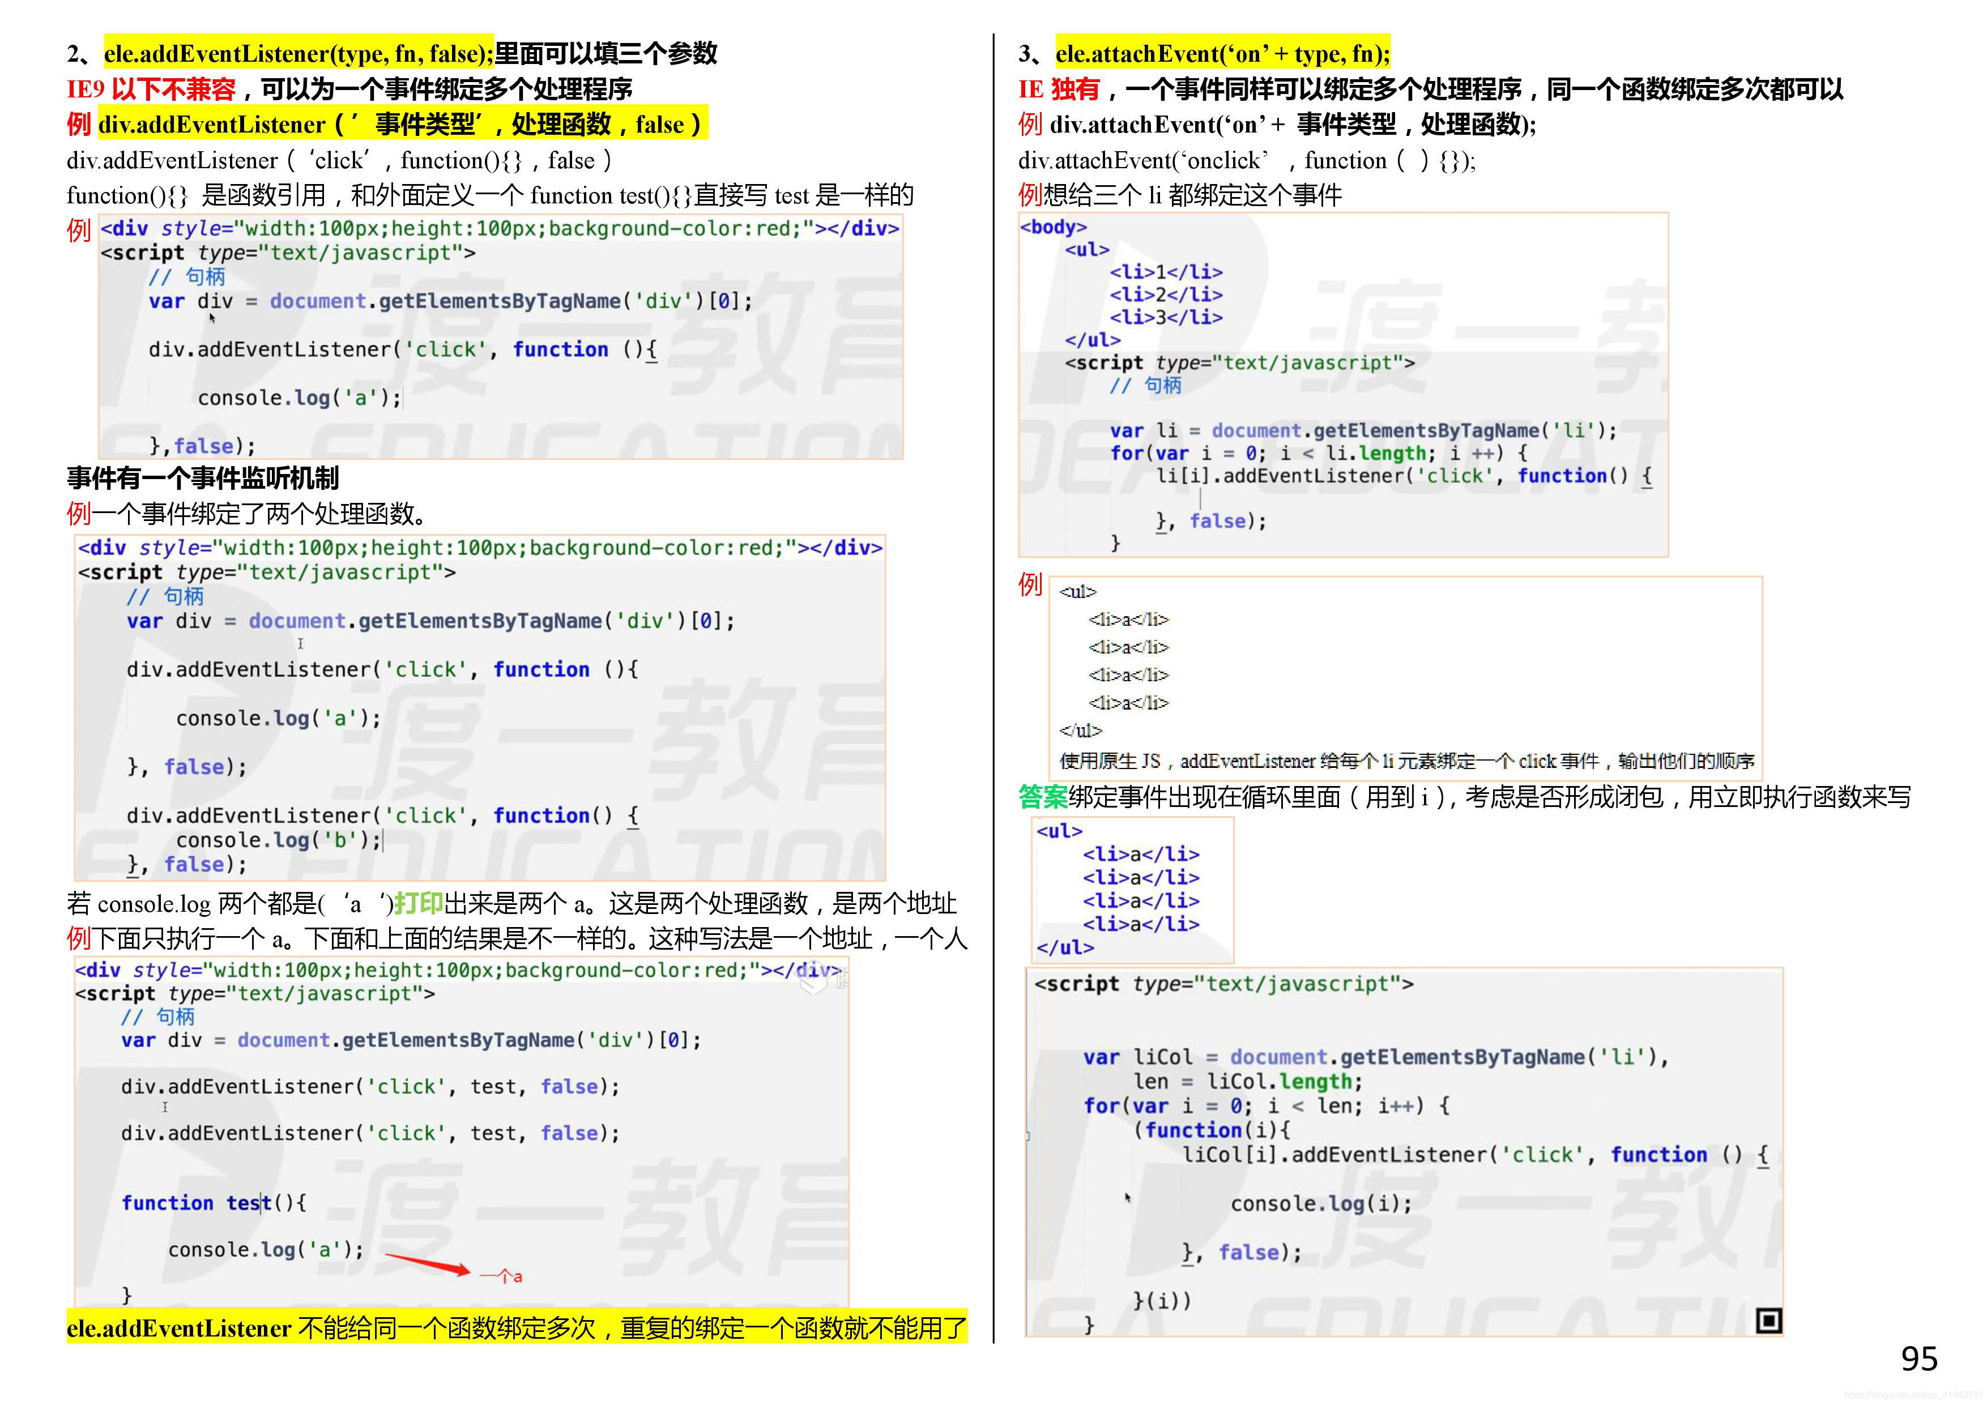Click code line "console.log('b');"
Screen dimensions: 1987x1405
[x=279, y=840]
